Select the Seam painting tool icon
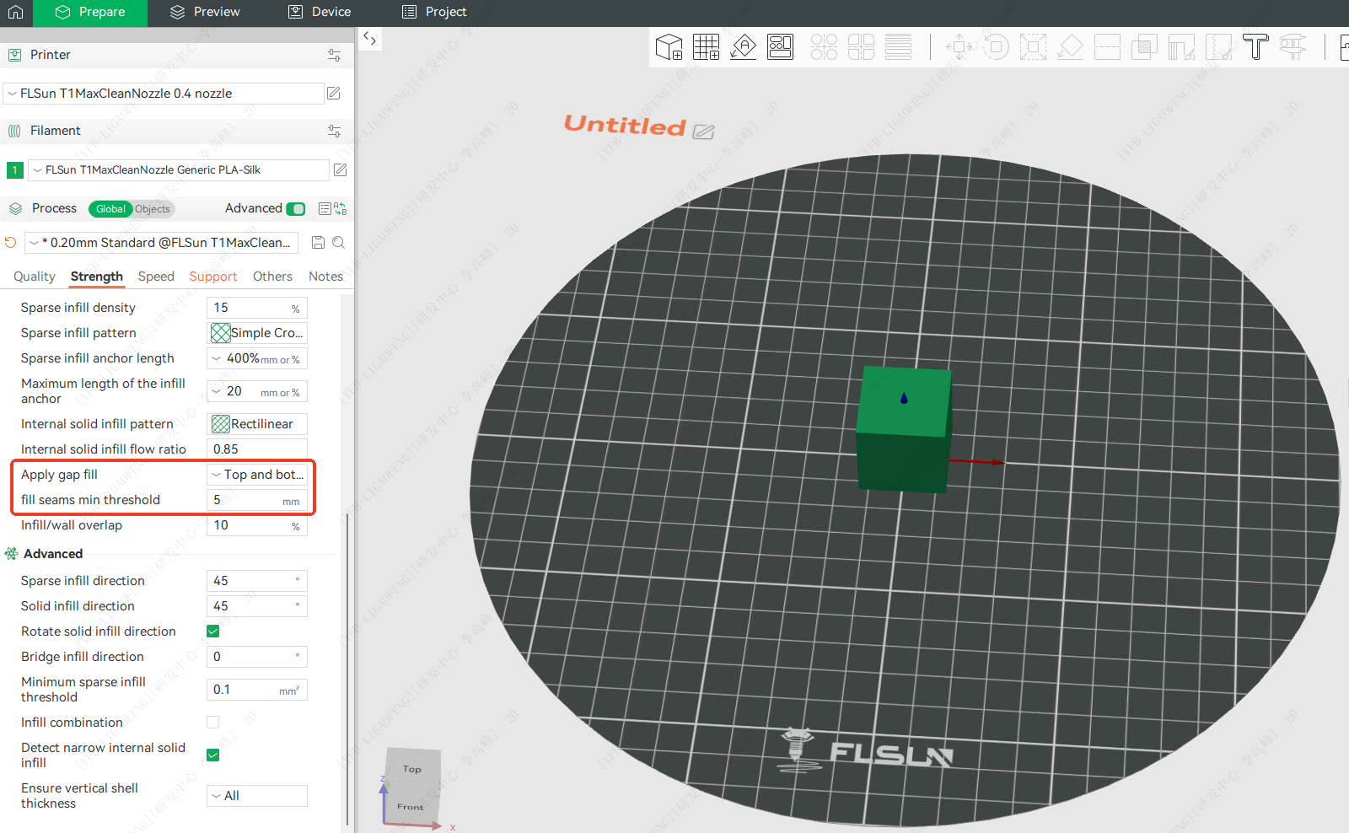1349x833 pixels. [1218, 46]
